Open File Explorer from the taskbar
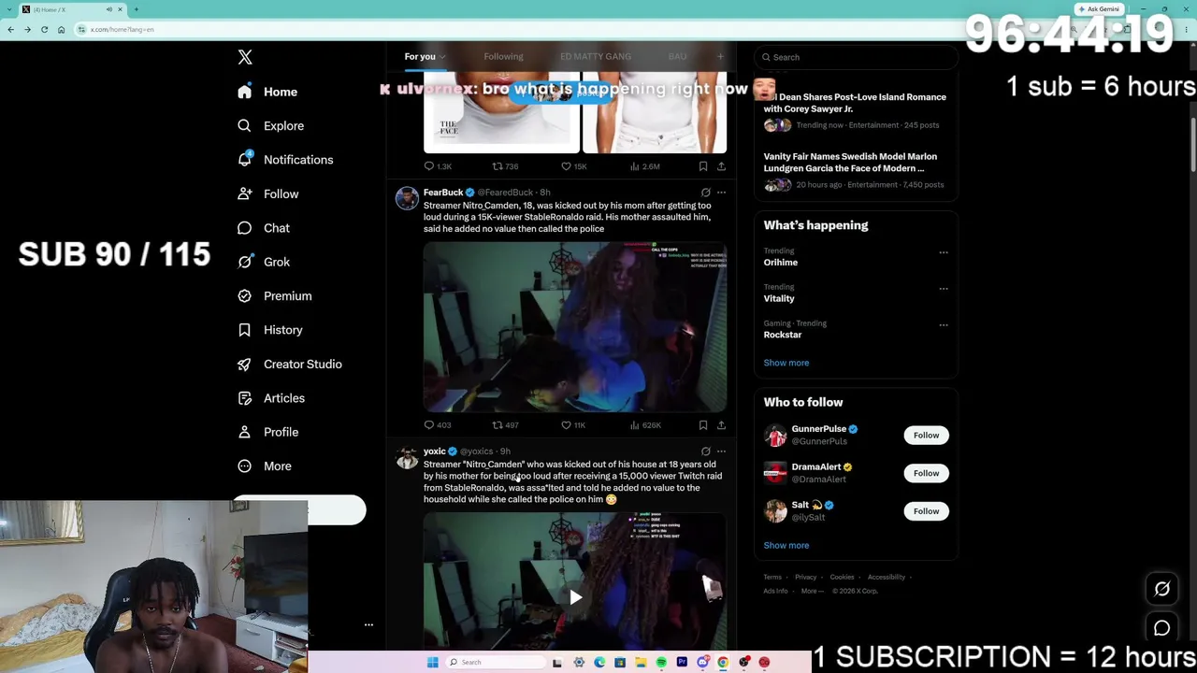The height and width of the screenshot is (673, 1197). pyautogui.click(x=641, y=663)
